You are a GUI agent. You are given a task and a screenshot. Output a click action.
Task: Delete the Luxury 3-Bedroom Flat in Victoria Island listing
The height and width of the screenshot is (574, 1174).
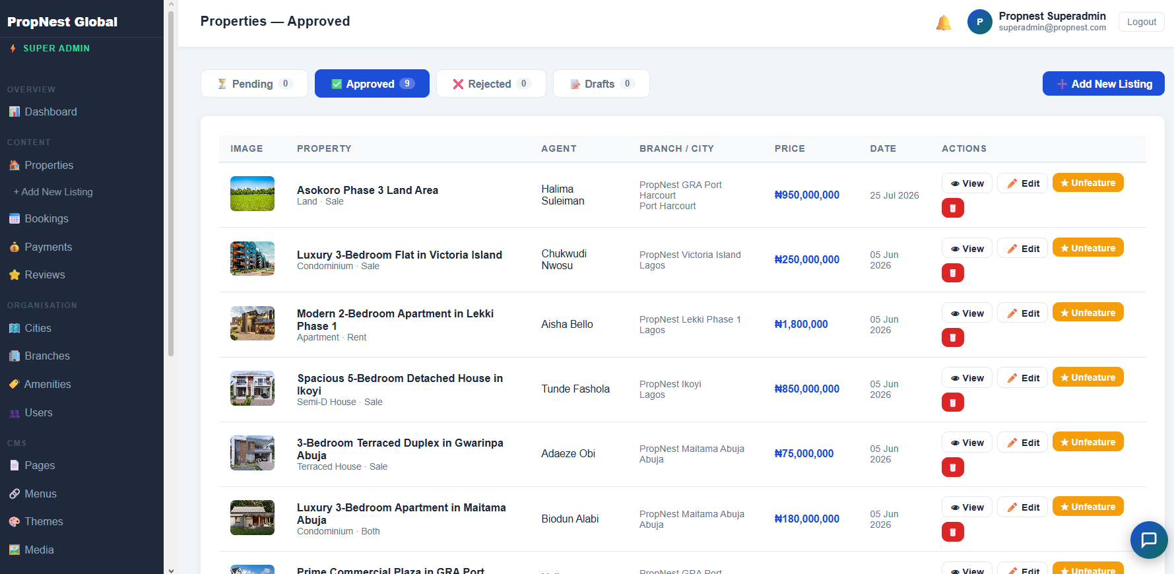point(952,272)
